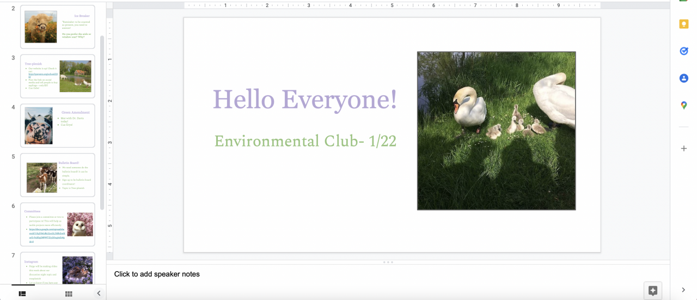
Task: Select slide 5 Bulletin Board thumbnail
Action: (x=58, y=175)
